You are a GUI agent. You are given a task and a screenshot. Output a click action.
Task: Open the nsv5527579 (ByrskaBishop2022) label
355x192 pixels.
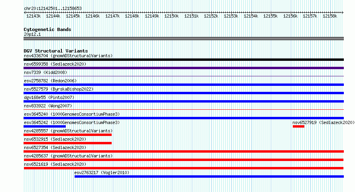(59, 89)
